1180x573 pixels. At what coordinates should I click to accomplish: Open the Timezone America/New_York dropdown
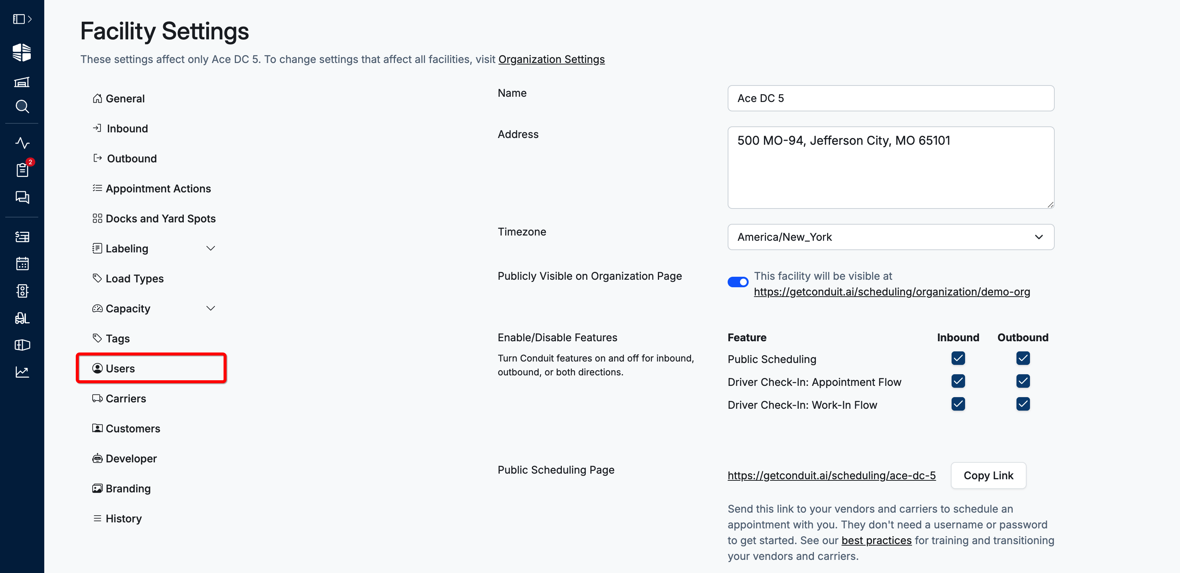pyautogui.click(x=890, y=237)
